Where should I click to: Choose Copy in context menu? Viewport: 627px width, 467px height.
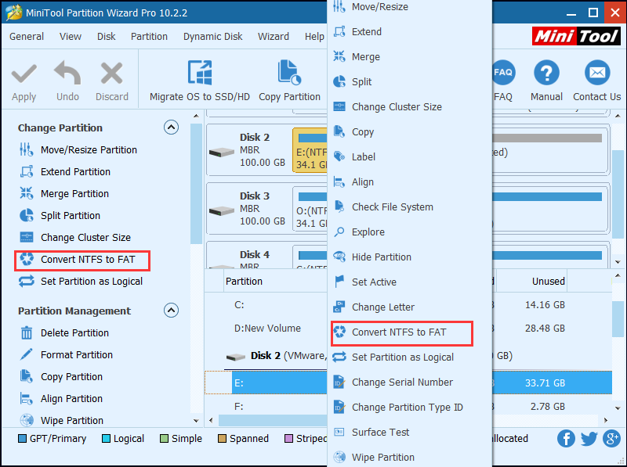(x=410, y=131)
